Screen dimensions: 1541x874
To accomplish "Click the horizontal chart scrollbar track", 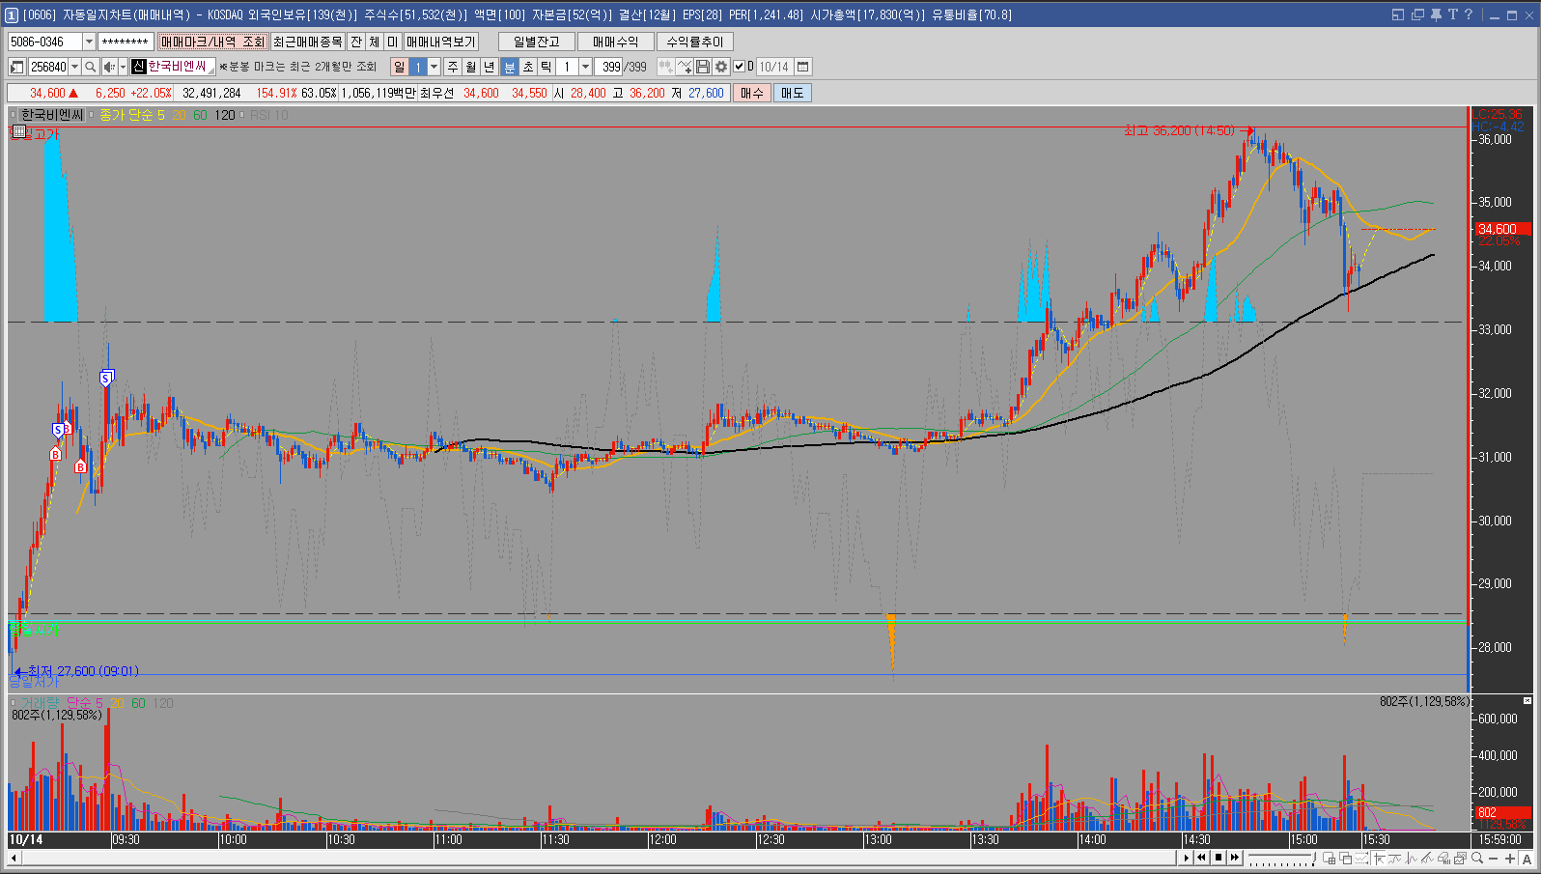I will point(599,858).
